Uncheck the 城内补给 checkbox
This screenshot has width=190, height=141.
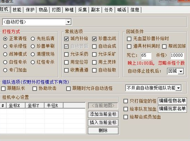67,39
